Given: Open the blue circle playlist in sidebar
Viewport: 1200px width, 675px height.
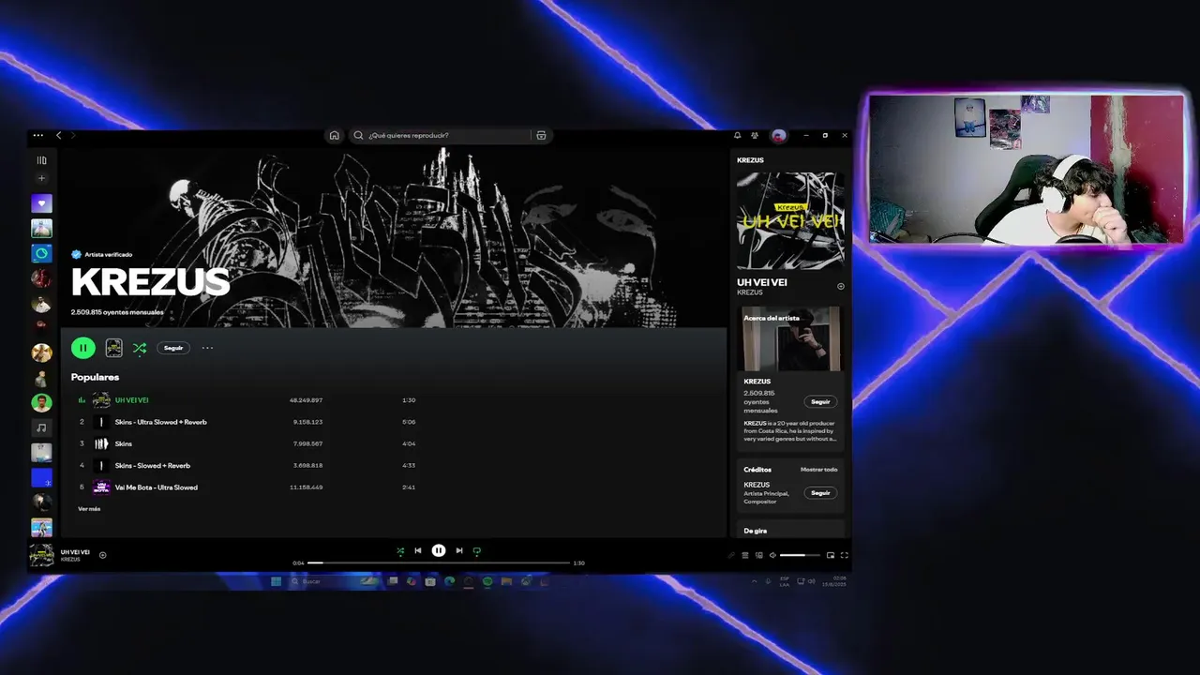Looking at the screenshot, I should 41,253.
